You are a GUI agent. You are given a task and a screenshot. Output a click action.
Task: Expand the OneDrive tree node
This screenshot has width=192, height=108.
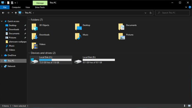pos(2,56)
